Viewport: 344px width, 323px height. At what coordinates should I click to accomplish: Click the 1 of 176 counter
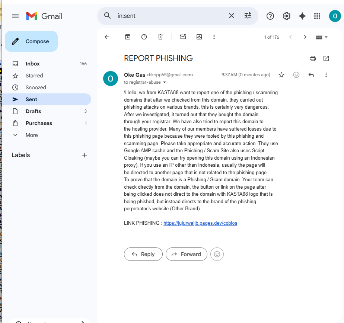(272, 37)
